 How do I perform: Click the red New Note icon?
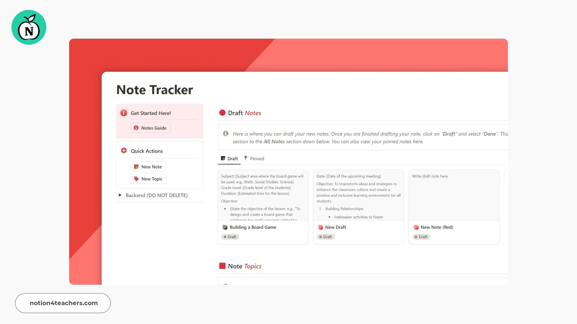coord(136,166)
